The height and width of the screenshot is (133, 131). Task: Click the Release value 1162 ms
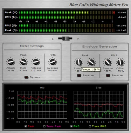point(36,70)
